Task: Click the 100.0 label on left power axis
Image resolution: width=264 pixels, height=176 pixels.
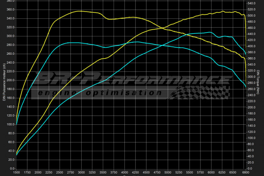Action: 10,124
